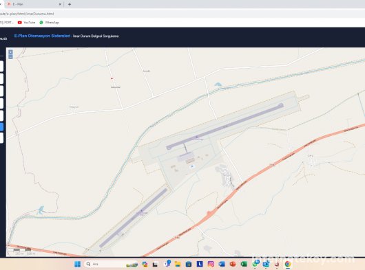This screenshot has width=365, height=270.
Task: Zoom in the map with plus button
Action: coord(10,52)
